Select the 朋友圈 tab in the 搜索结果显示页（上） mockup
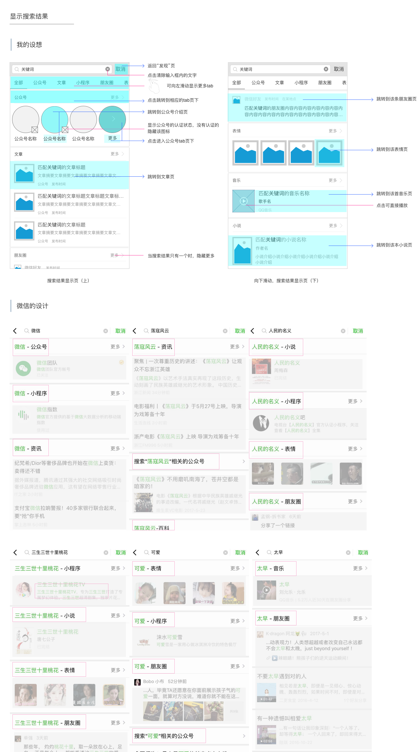The width and height of the screenshot is (417, 752). [107, 83]
